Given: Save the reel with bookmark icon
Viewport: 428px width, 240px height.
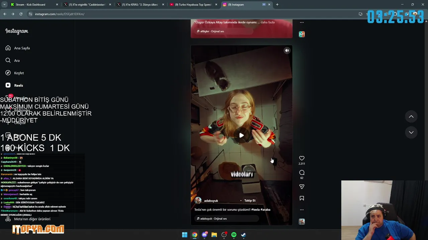Looking at the screenshot, I should click(302, 198).
